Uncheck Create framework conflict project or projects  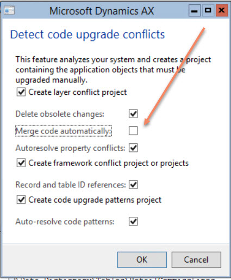[x=21, y=163]
